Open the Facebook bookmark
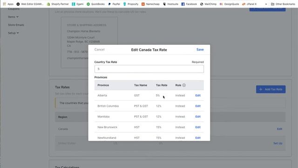298x168 pixels. 189,4
